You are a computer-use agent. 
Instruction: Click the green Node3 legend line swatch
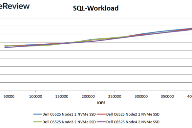pyautogui.click(x=38, y=122)
